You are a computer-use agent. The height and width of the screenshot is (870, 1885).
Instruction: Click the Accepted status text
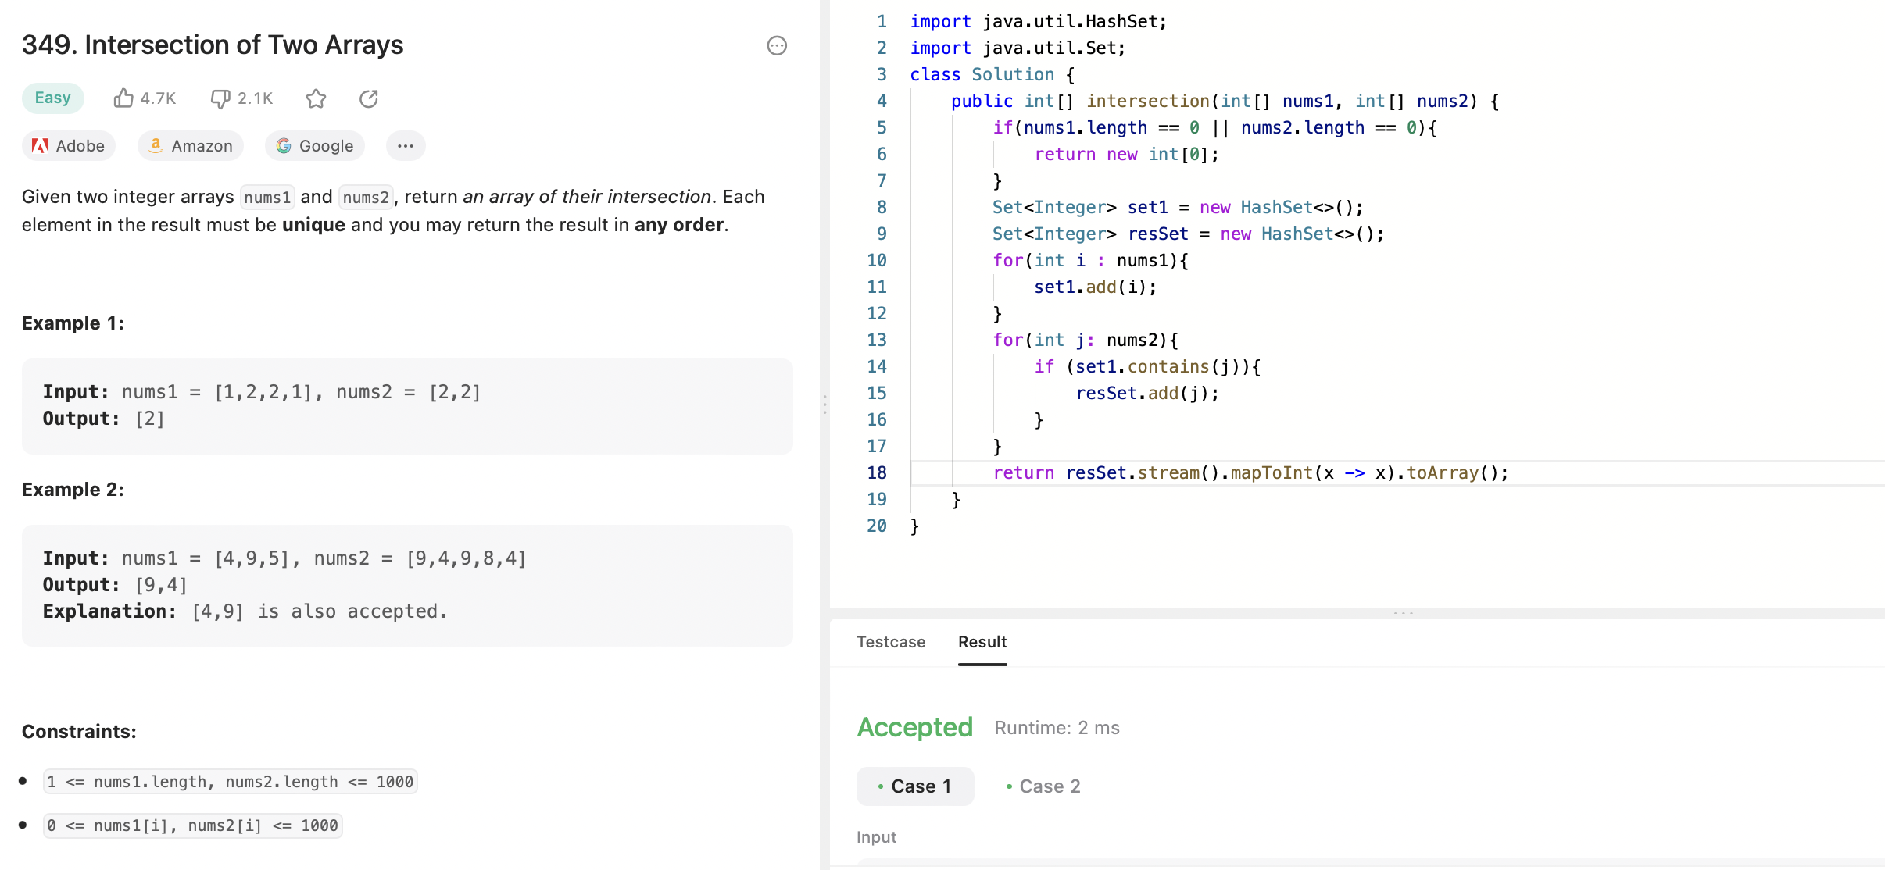(x=914, y=728)
